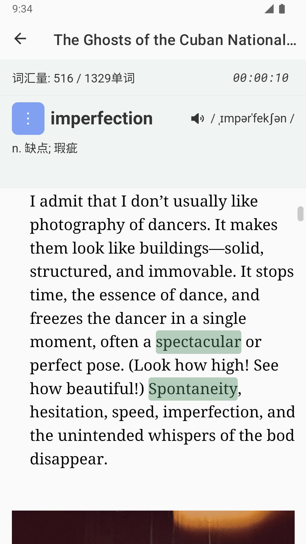306x544 pixels.
Task: Look up the word "essence"
Action: [127, 295]
